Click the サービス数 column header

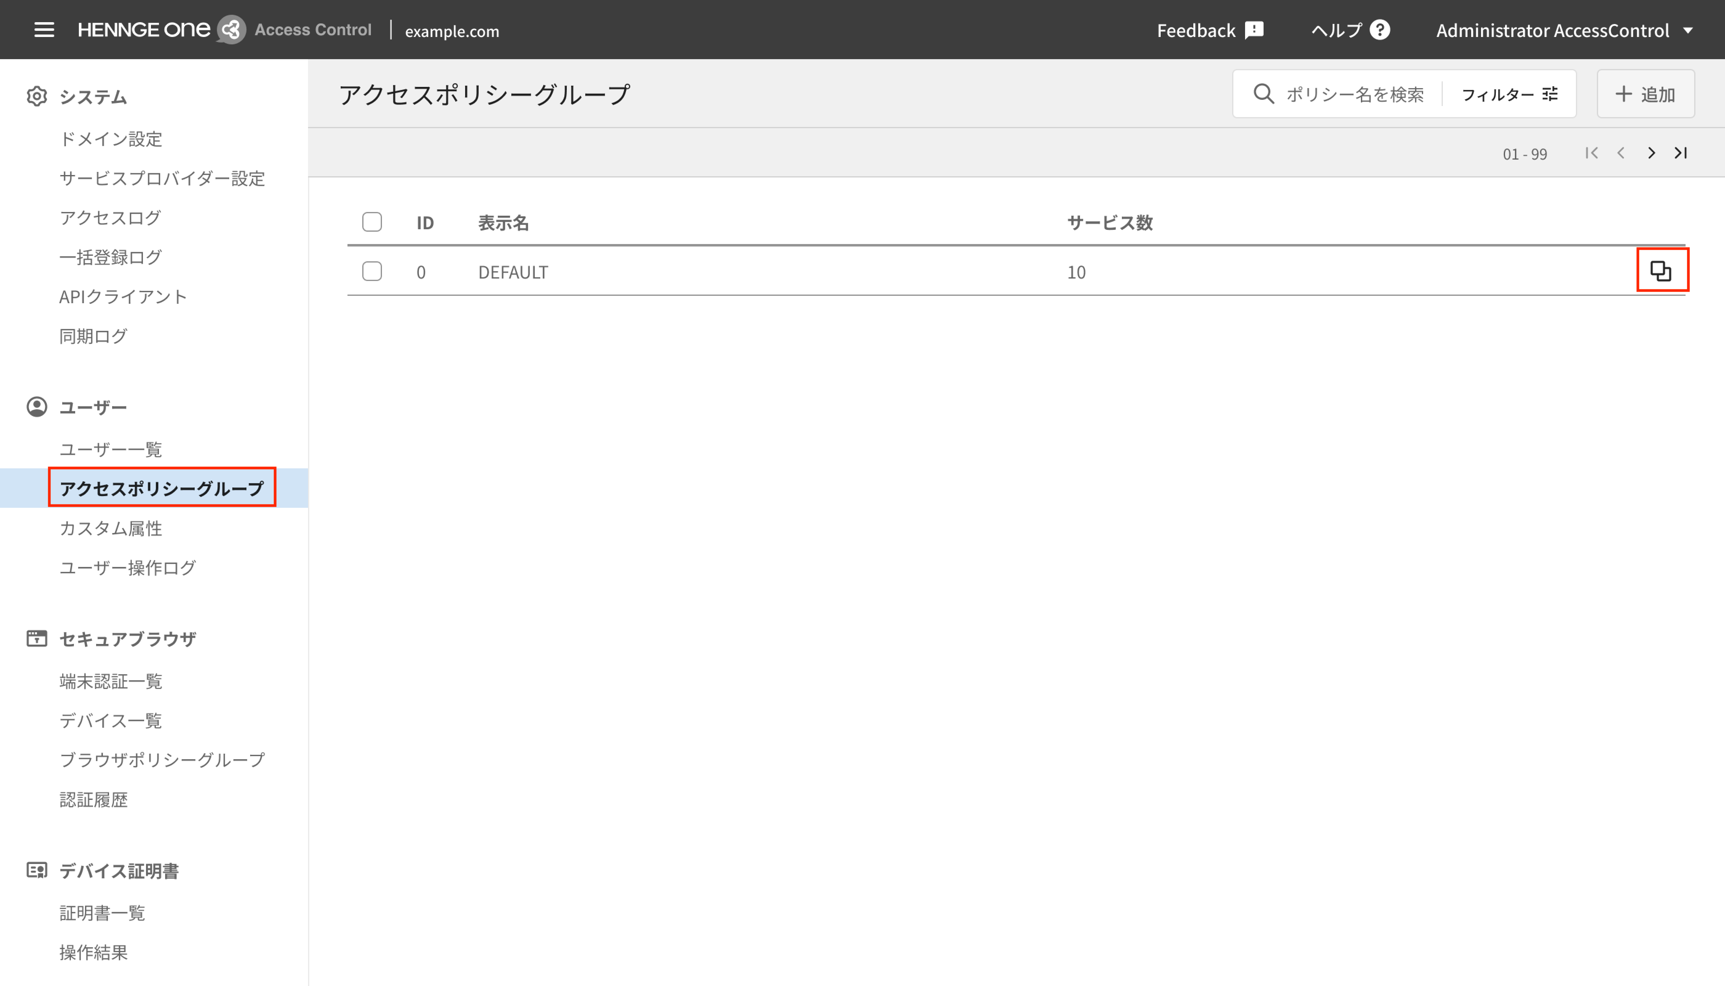tap(1110, 222)
